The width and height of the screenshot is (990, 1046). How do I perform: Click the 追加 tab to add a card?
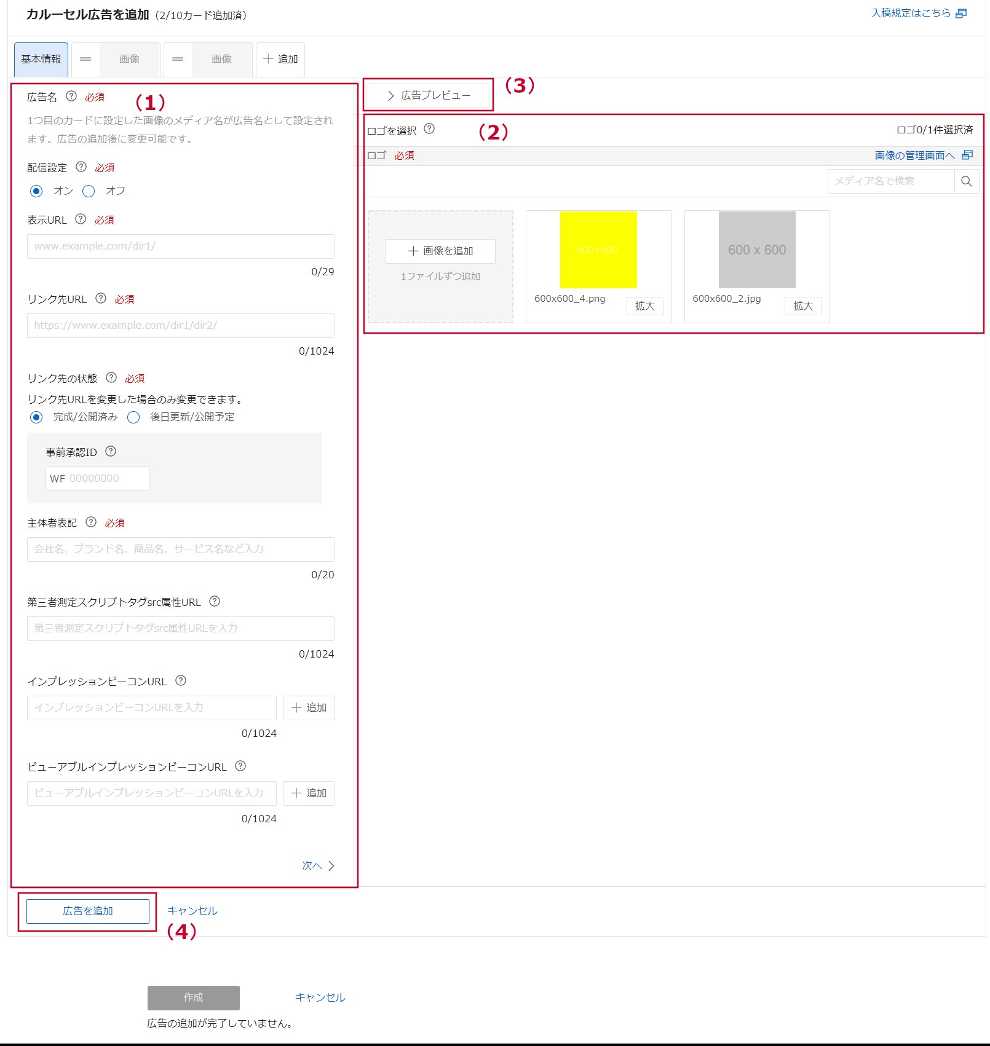tap(280, 59)
